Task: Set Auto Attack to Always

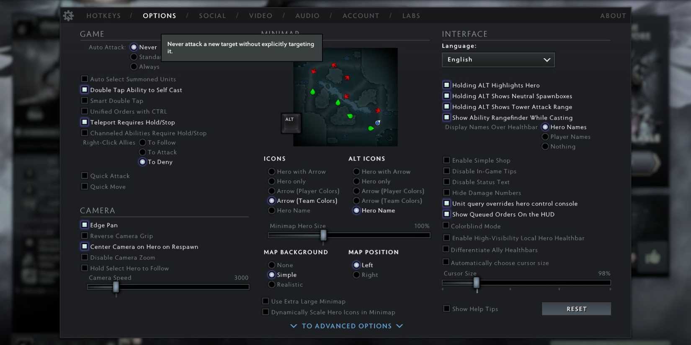Action: coord(134,66)
